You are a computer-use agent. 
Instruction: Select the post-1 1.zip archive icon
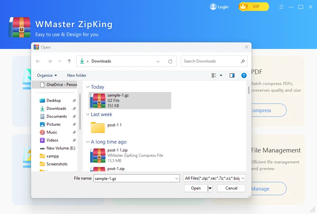pos(98,155)
